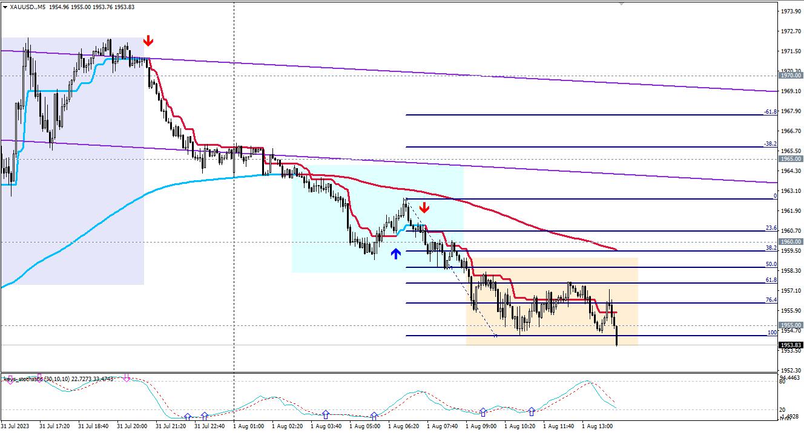Image resolution: width=804 pixels, height=433 pixels.
Task: Click the grey chart shift triangle at top edge
Action: pos(621,3)
